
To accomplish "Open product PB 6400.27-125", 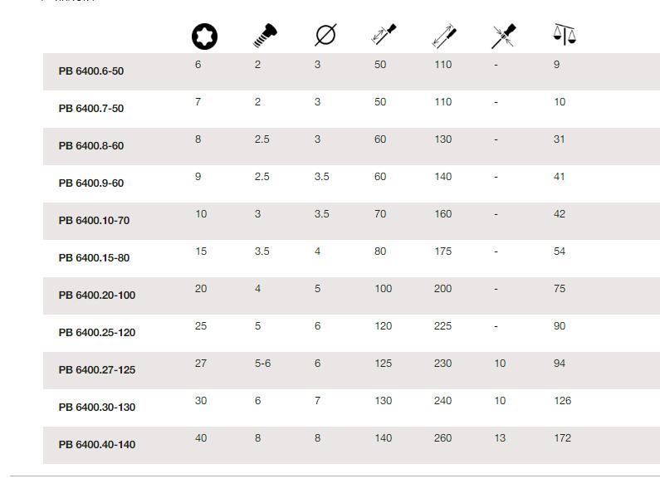I will [97, 370].
